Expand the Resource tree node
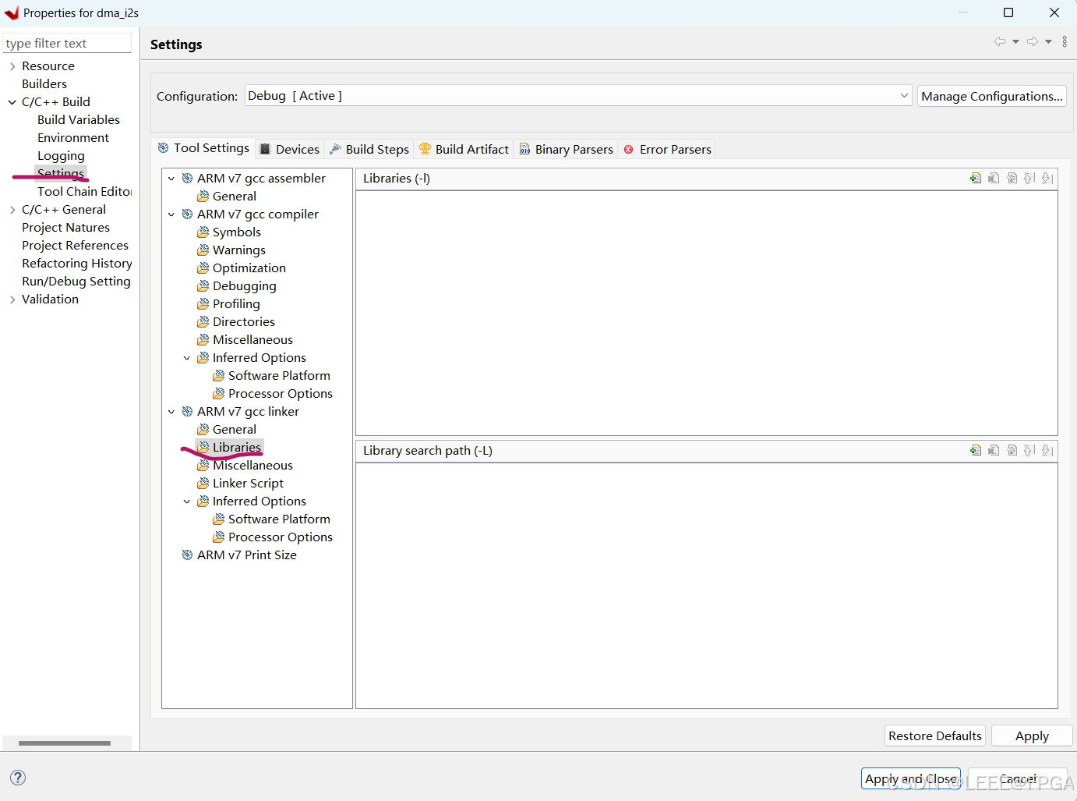 pyautogui.click(x=12, y=66)
